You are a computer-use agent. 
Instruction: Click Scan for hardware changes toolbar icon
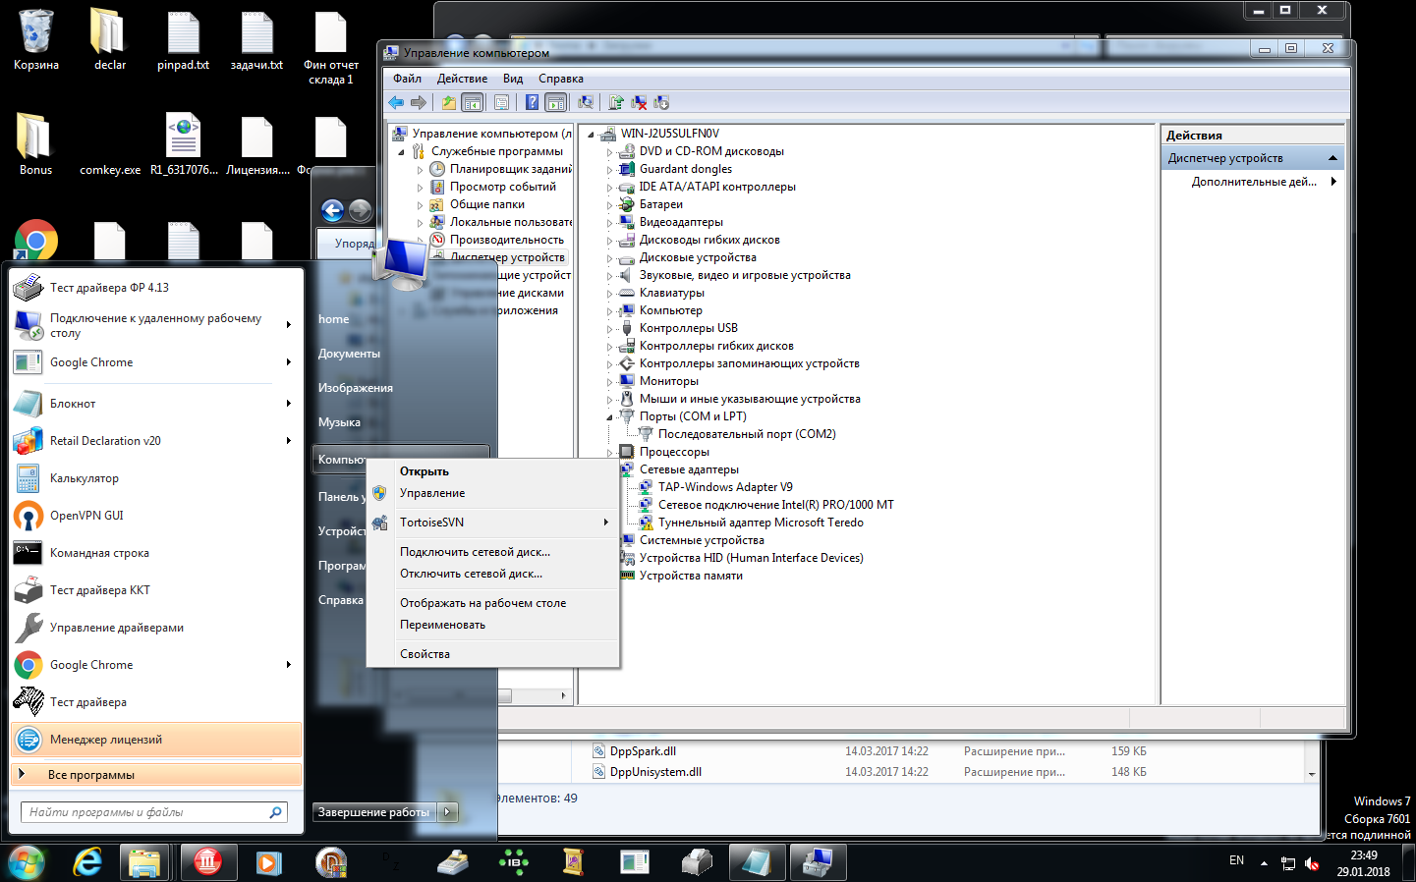(586, 102)
